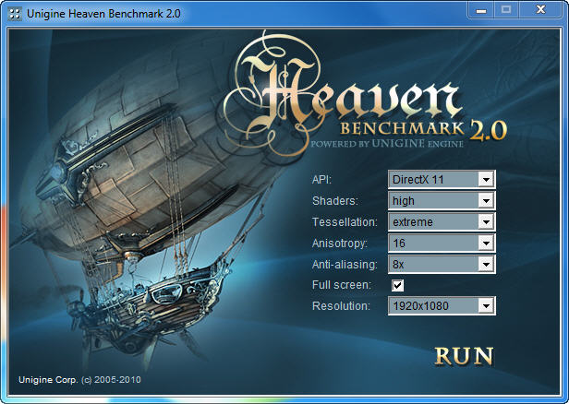The width and height of the screenshot is (569, 404).
Task: Expand the Resolution dropdown showing 1920x1080
Action: 442,306
